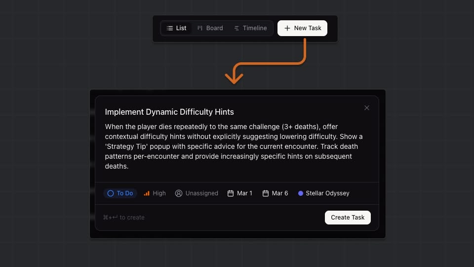Viewport: 474px width, 267px height.
Task: Click the Create Task button
Action: click(x=348, y=218)
